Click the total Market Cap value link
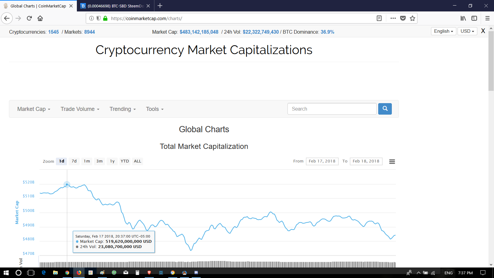The width and height of the screenshot is (494, 278). pos(199,32)
